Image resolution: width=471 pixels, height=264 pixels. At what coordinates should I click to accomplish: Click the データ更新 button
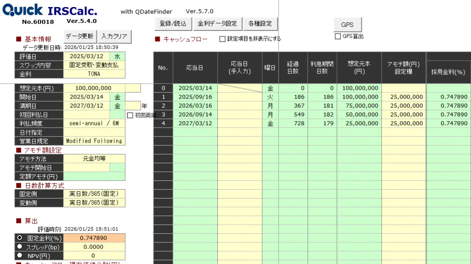[80, 36]
